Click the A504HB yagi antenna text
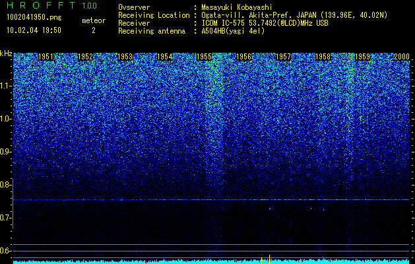The height and width of the screenshot is (264, 415). [x=233, y=31]
